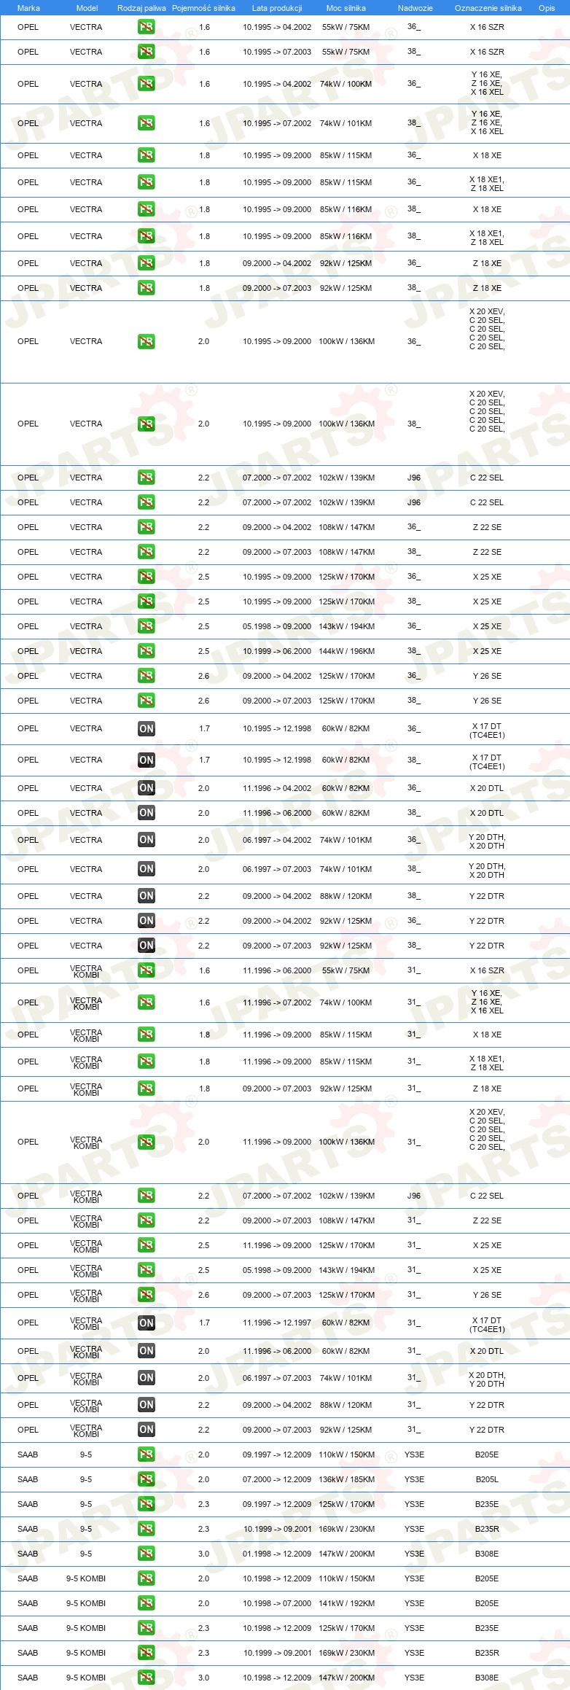Click diesel ON icon in Vectra Kombi 2.2 88kW row
Screen dimensions: 570x1690
147,1405
